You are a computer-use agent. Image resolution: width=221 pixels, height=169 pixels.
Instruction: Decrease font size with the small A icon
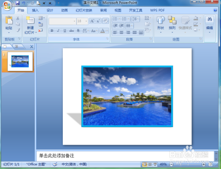point(98,21)
